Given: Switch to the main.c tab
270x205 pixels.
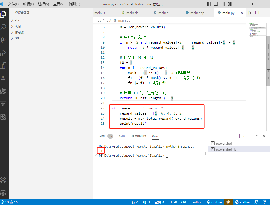Looking at the screenshot, I should tap(166, 13).
